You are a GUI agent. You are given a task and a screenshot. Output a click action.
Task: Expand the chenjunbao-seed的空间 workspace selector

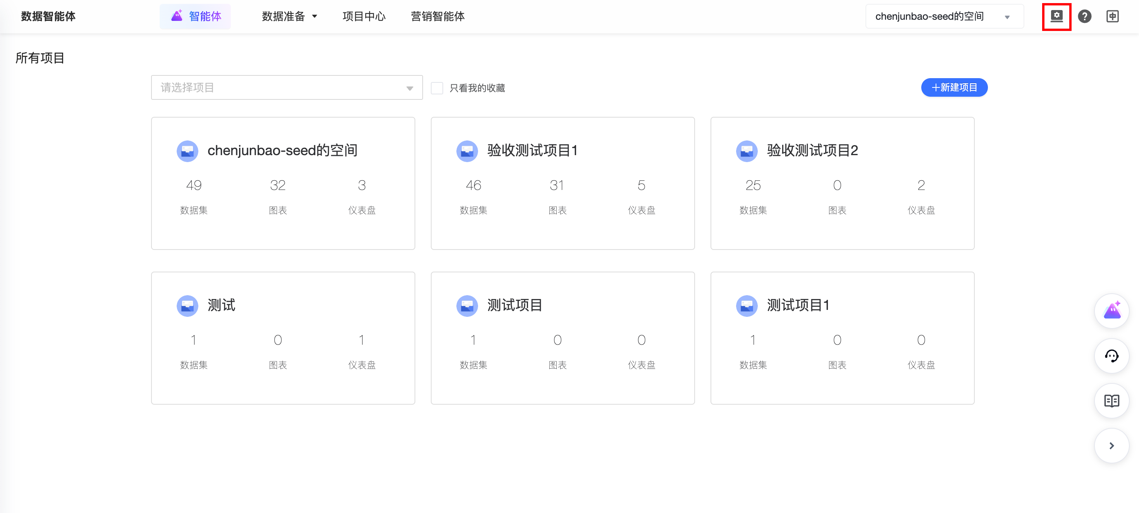click(944, 16)
